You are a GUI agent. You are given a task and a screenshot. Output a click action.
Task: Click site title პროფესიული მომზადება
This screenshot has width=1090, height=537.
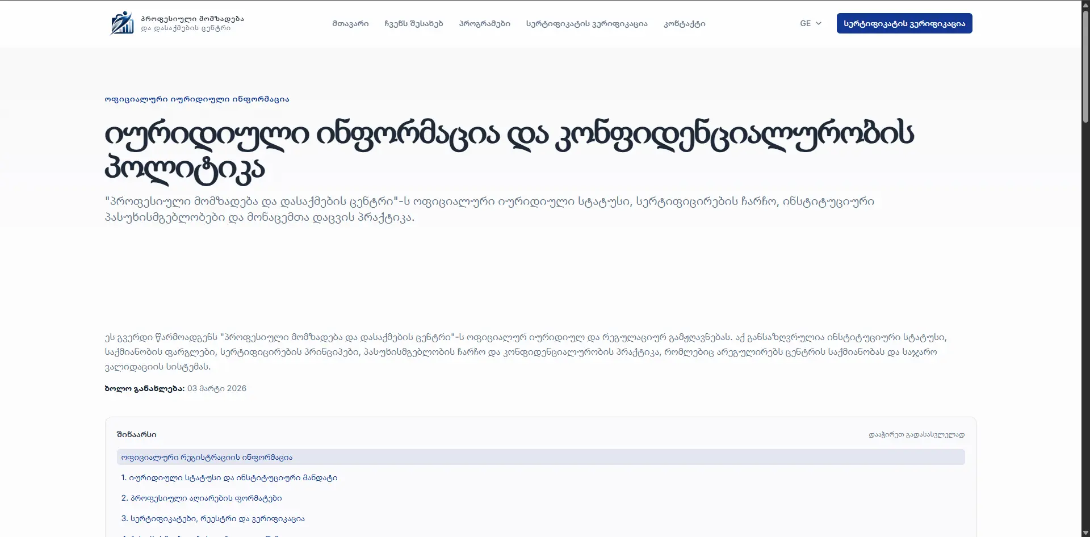pyautogui.click(x=192, y=19)
